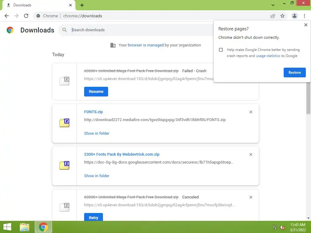Open the FONTS.zip file link
311x233 pixels.
coord(94,112)
